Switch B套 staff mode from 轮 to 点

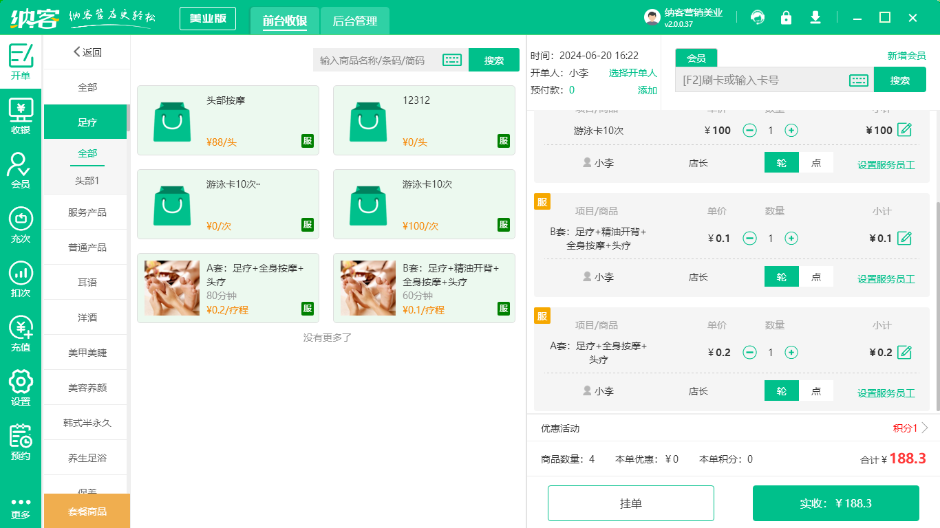click(817, 277)
